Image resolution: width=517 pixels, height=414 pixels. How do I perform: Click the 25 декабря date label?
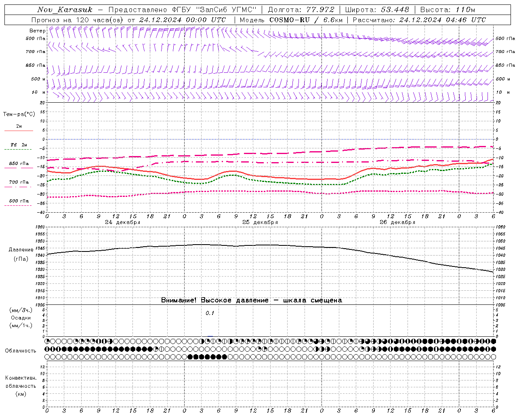(x=260, y=222)
